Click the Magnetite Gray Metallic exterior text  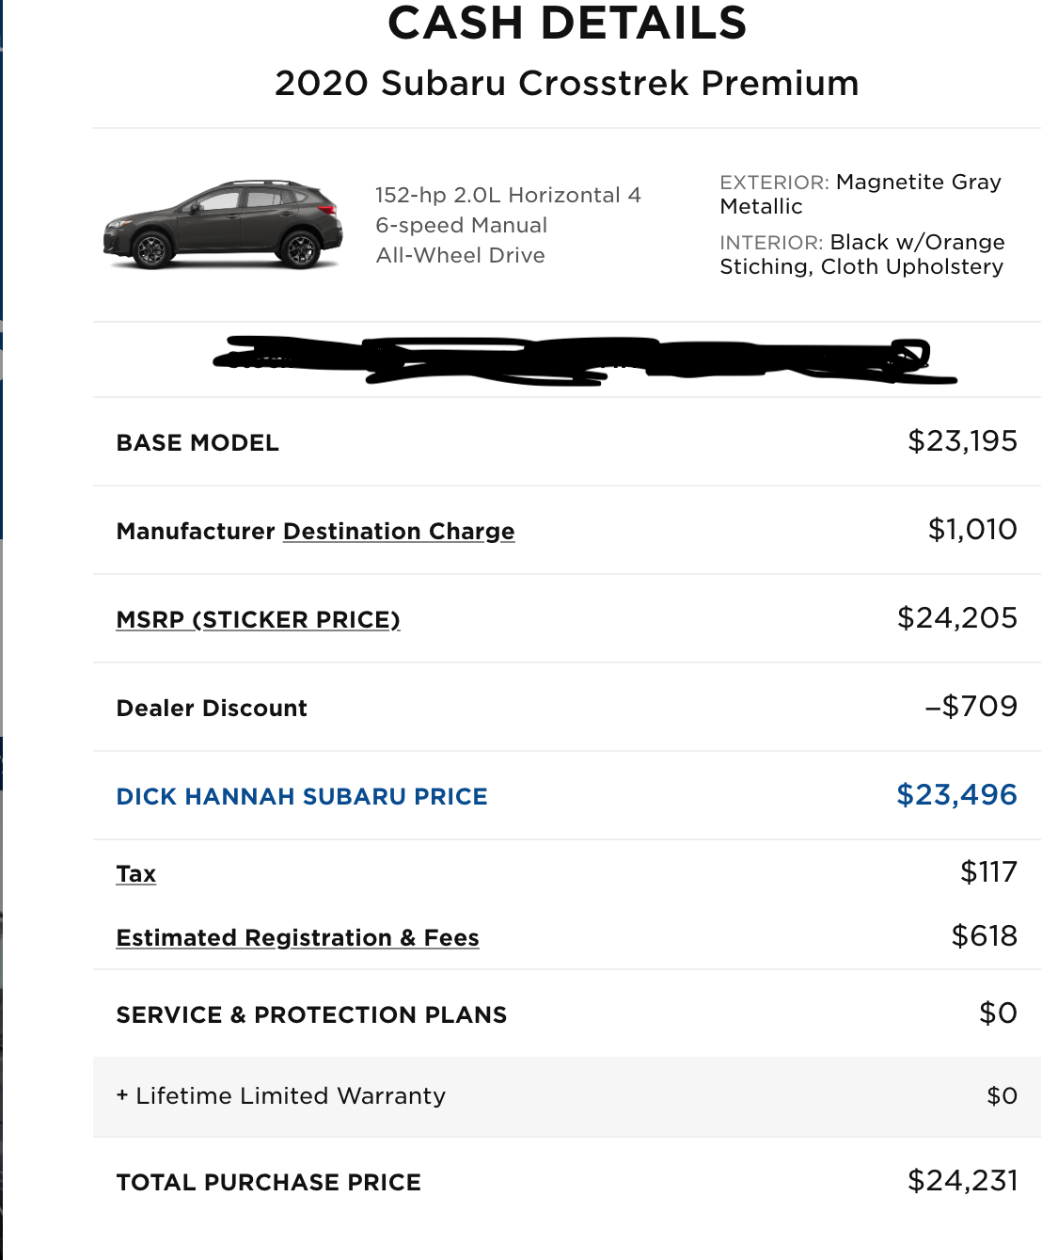861,194
